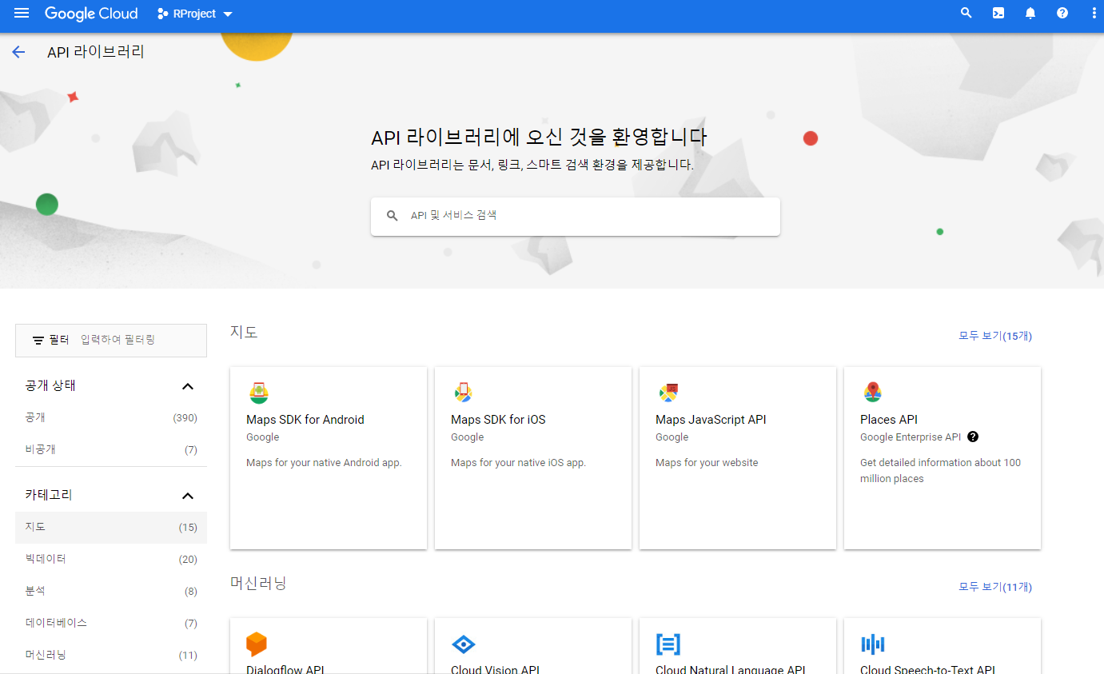The image size is (1104, 674).
Task: Select the 데이터베이스 category (7)
Action: (111, 623)
